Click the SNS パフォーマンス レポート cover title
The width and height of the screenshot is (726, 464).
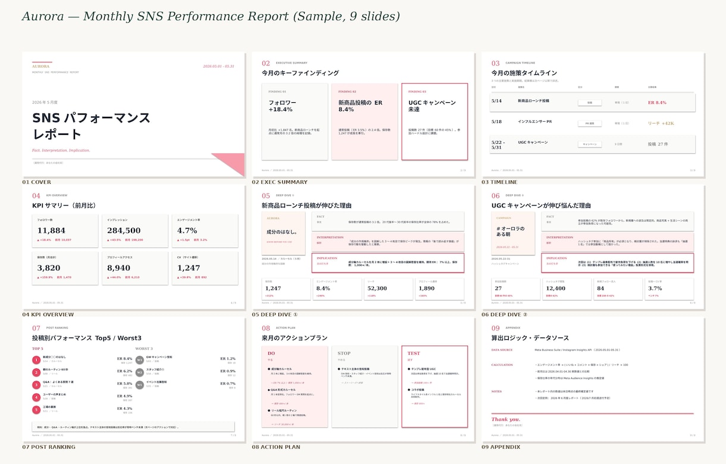[x=91, y=125]
